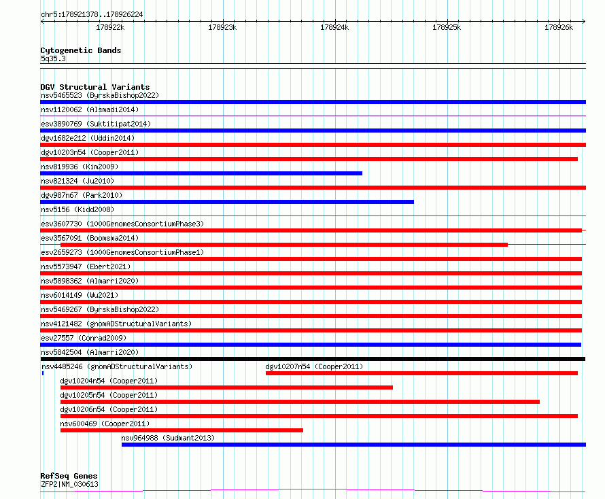Click the 178925k ruler tick label
This screenshot has width=605, height=499.
447,27
